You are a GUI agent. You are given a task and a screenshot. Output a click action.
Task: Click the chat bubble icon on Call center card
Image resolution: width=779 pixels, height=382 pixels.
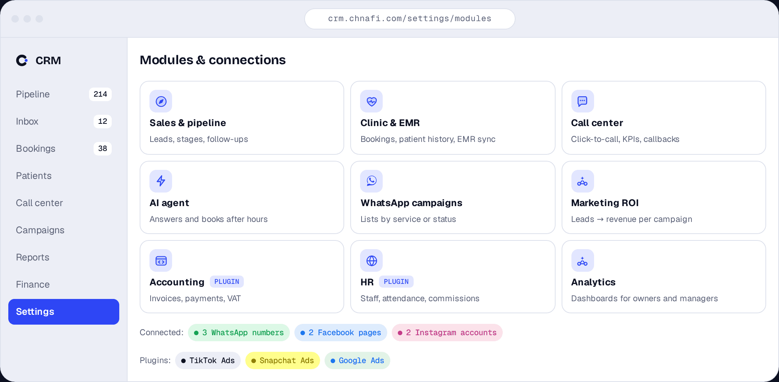tap(582, 101)
